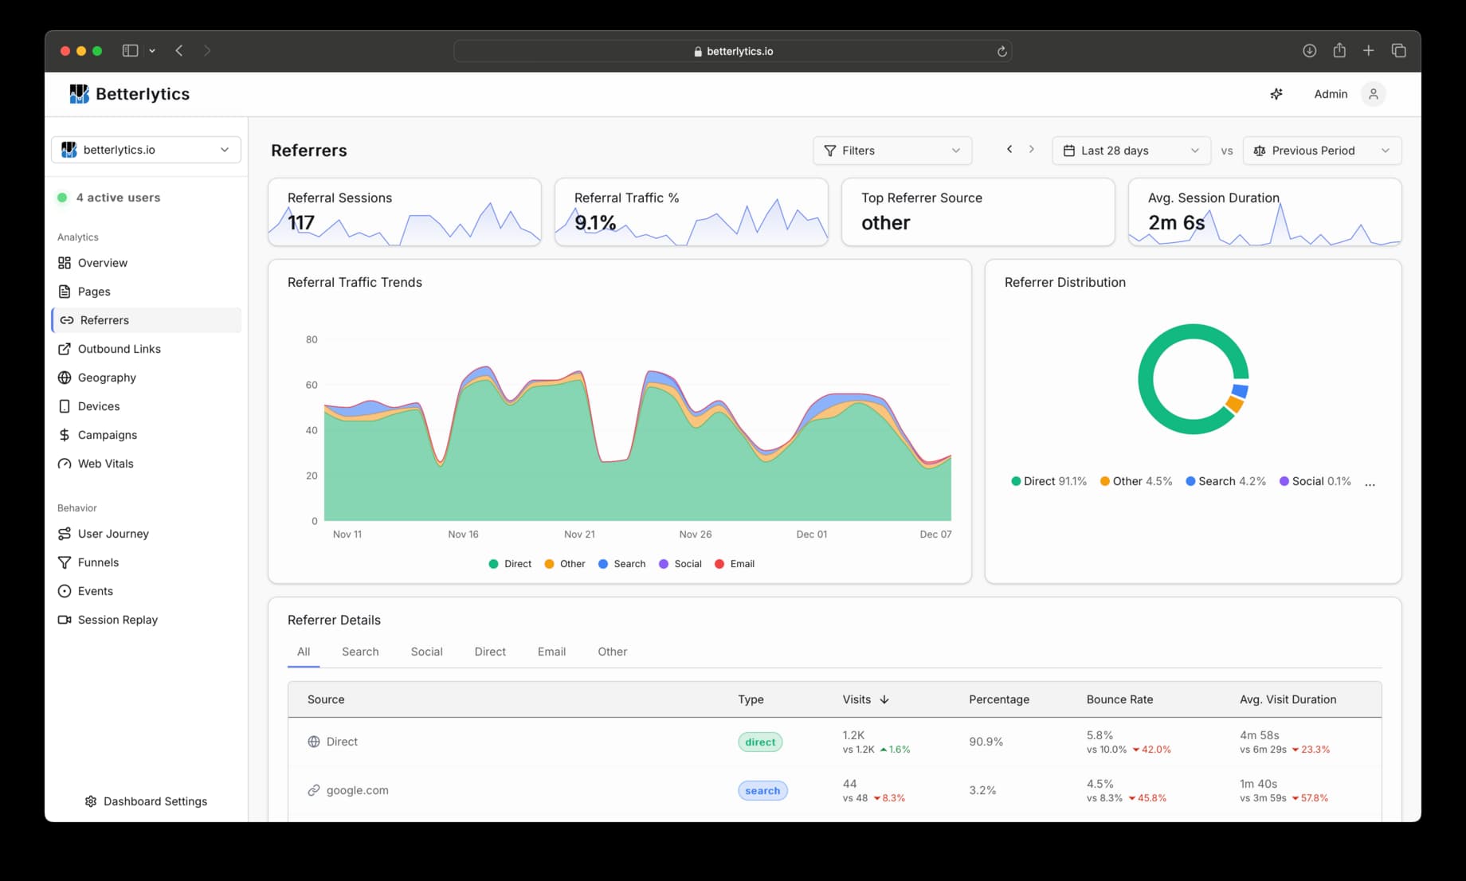The image size is (1466, 881).
Task: Click the Outbound Links icon
Action: point(65,349)
